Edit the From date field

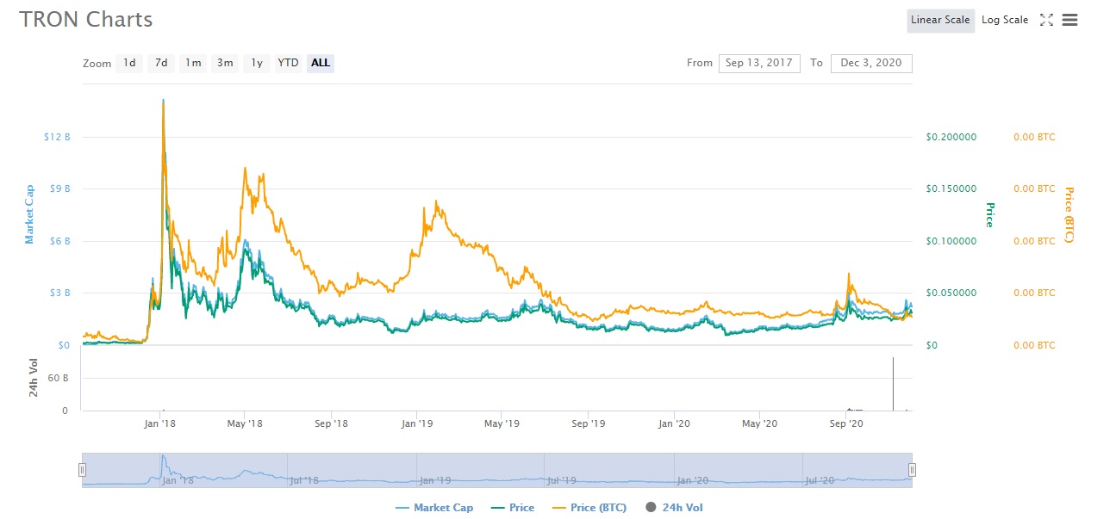tap(759, 63)
